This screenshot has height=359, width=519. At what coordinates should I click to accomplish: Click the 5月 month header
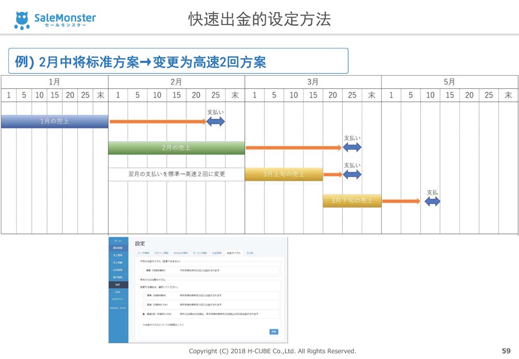pos(449,82)
